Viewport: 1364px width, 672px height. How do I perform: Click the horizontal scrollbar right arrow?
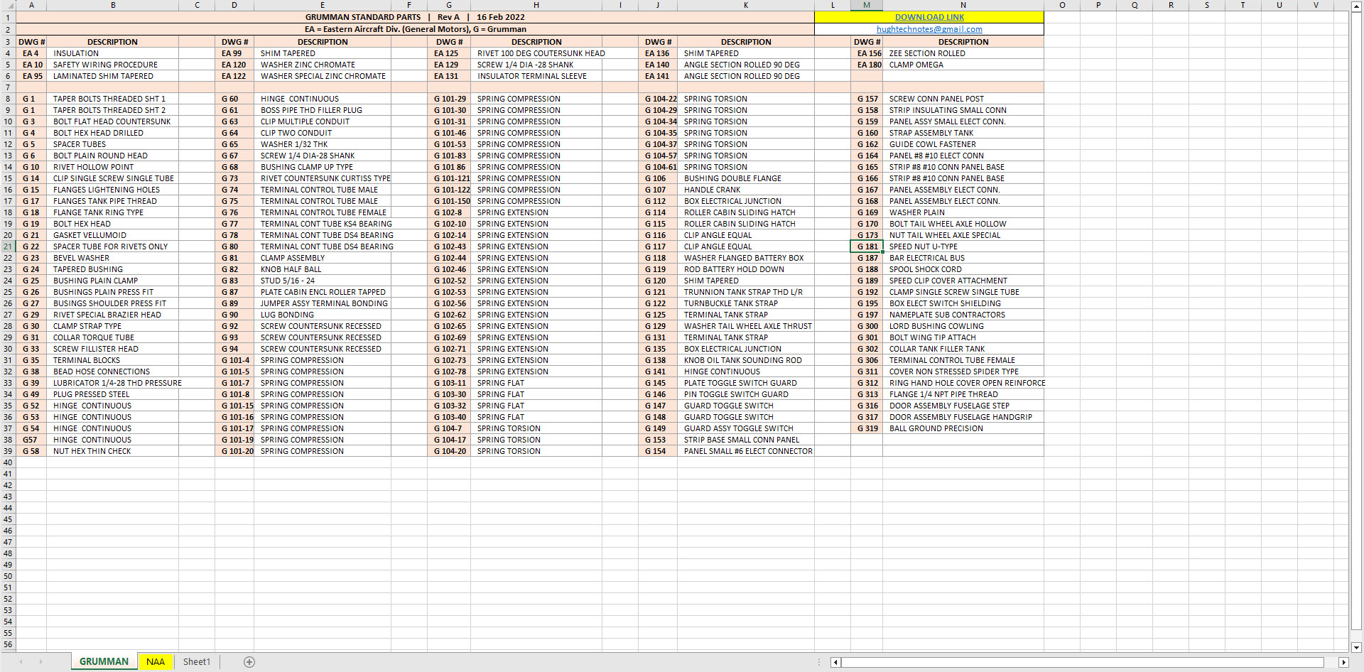tap(1343, 662)
